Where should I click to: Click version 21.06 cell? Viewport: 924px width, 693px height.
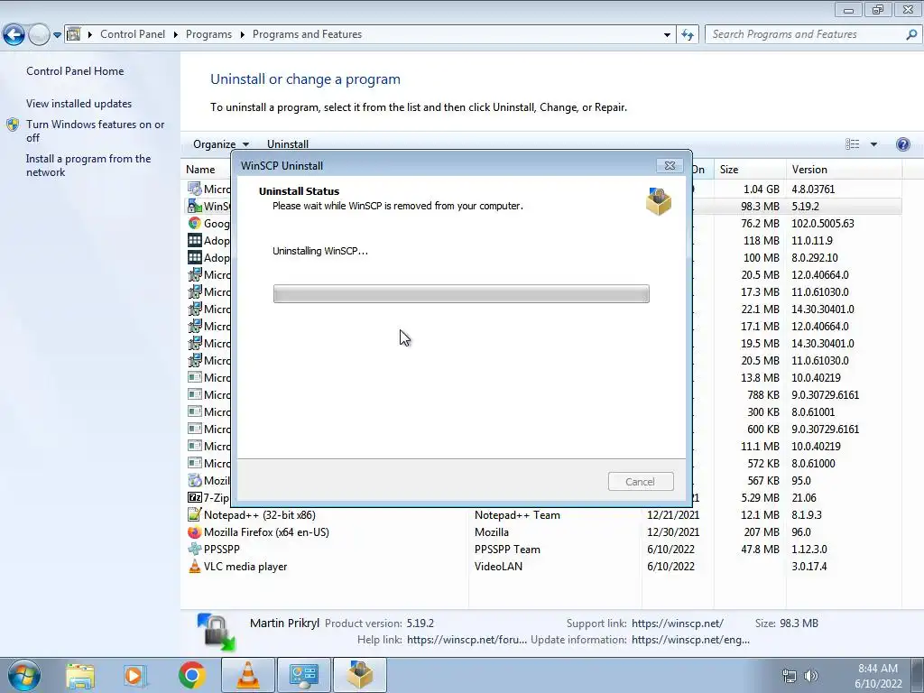[x=804, y=497]
